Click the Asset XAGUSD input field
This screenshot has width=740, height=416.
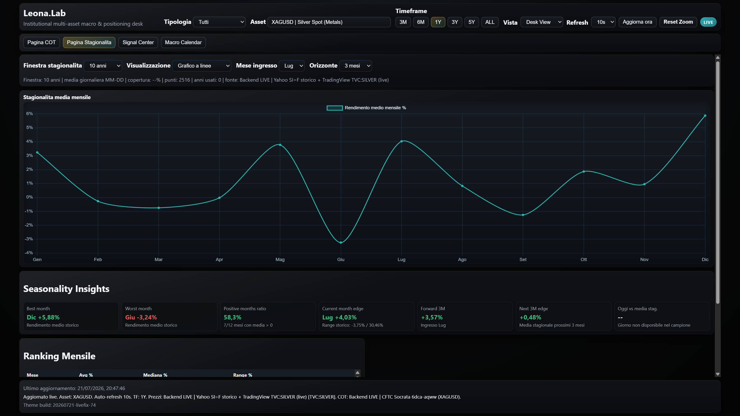pos(329,22)
